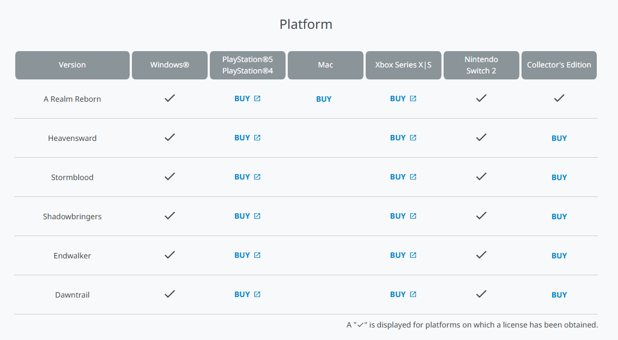Screen dimensions: 618x340
Task: Click the Collector's Edition checkmark for A Realm Reborn
Action: (x=559, y=98)
